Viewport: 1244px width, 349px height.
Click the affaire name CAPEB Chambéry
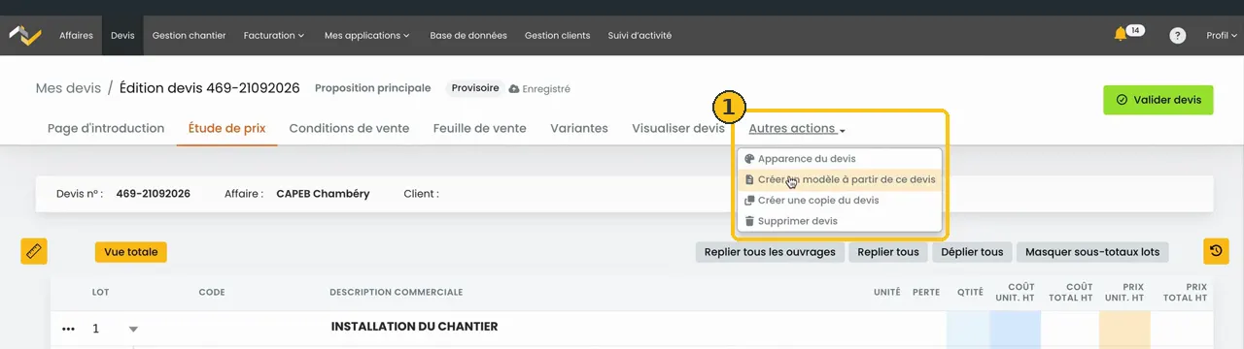click(x=323, y=194)
